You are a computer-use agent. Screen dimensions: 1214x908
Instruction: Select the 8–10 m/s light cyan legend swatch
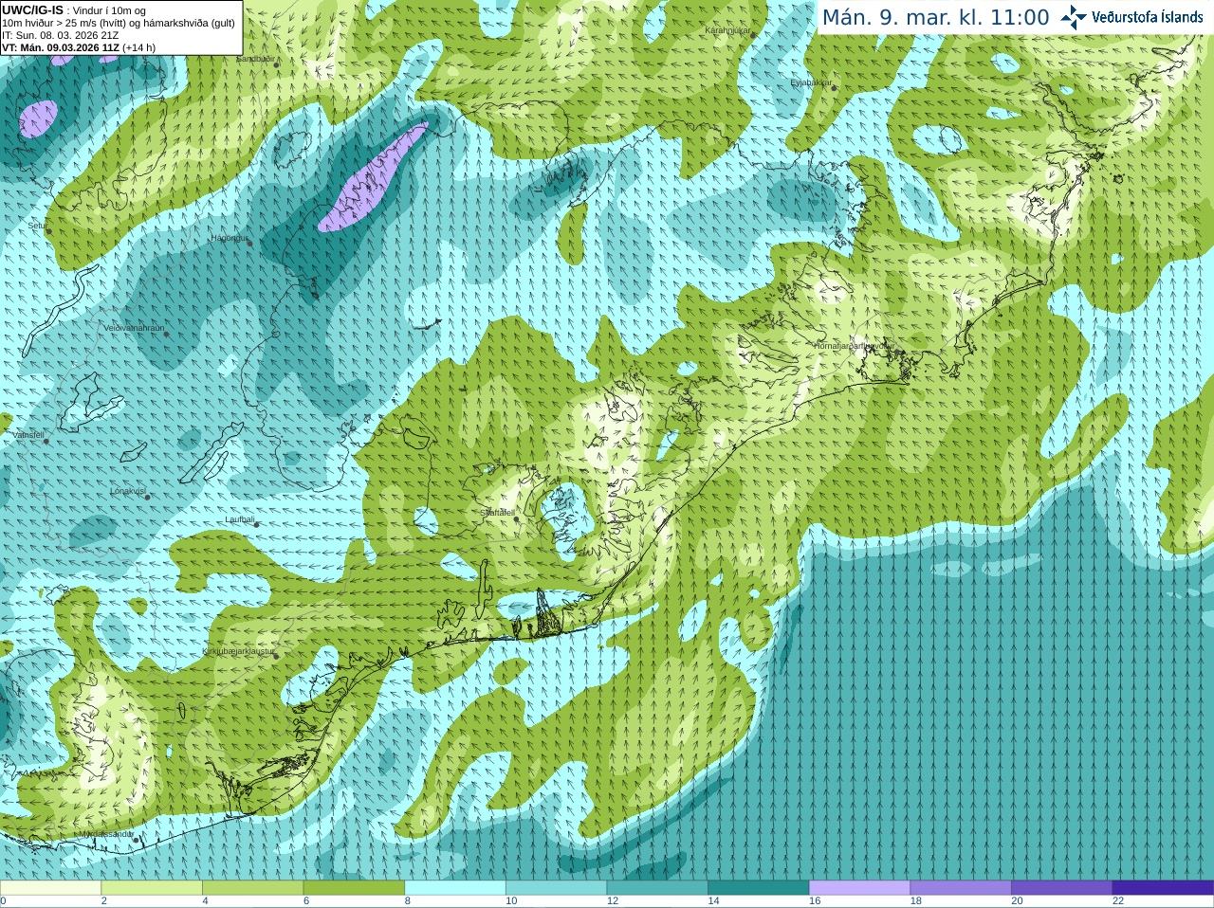[455, 888]
